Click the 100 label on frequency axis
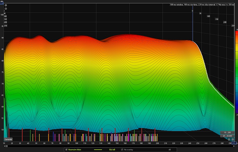Viewport: 238px width, 152px height. pos(76,143)
